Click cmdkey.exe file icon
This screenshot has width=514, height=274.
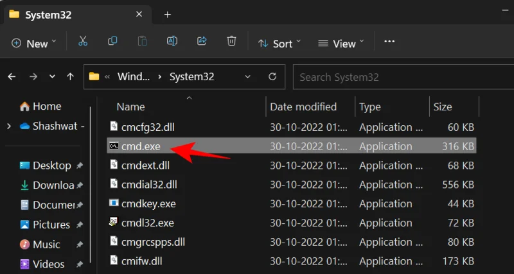[x=114, y=203]
